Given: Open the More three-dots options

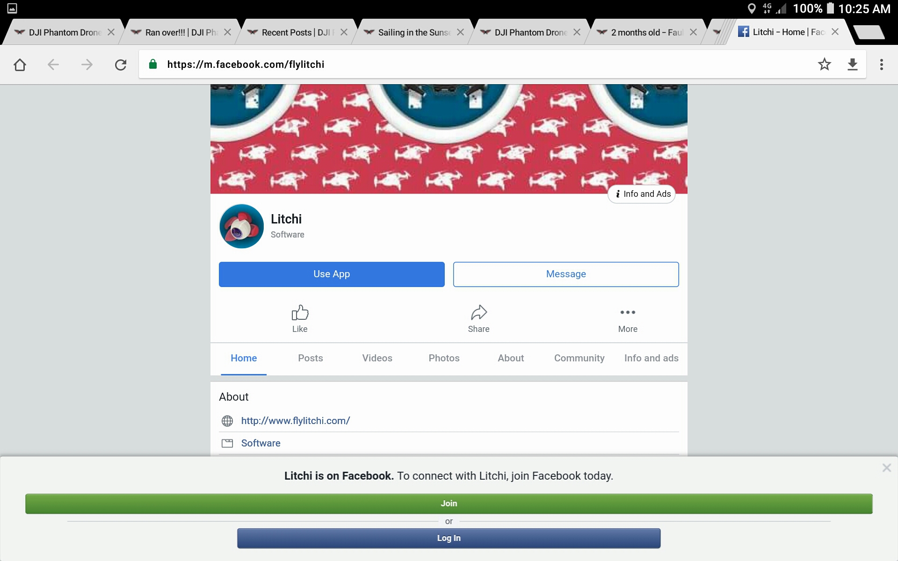Looking at the screenshot, I should (x=628, y=312).
